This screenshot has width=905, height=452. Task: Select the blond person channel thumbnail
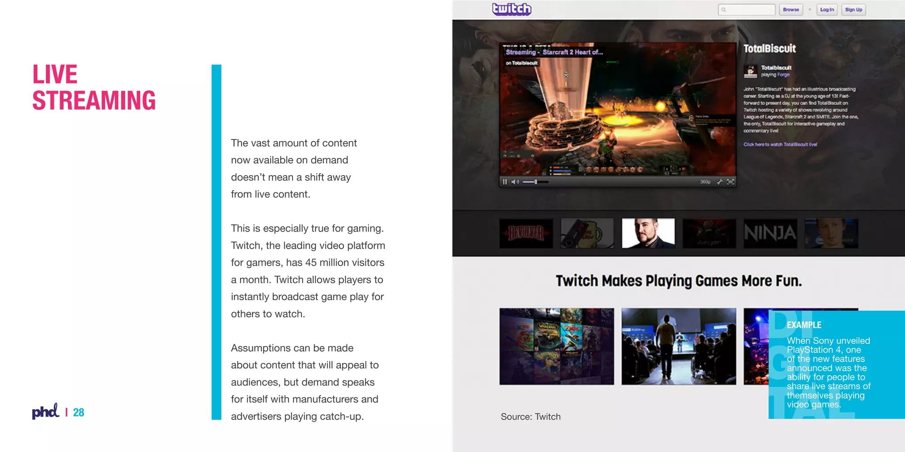831,233
